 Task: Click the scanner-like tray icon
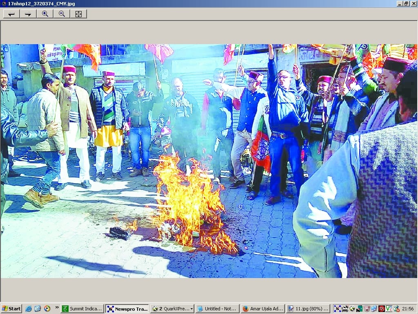coord(345,309)
